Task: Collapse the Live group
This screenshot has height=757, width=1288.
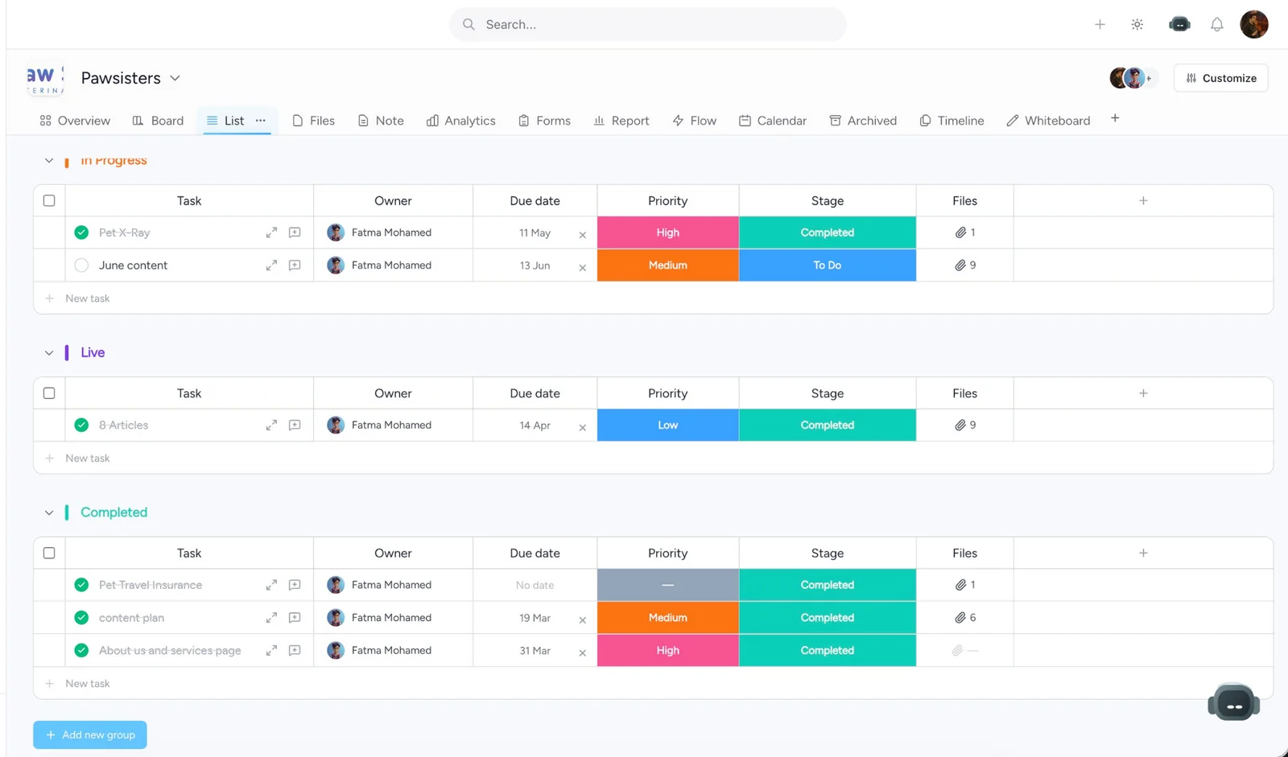Action: [49, 353]
